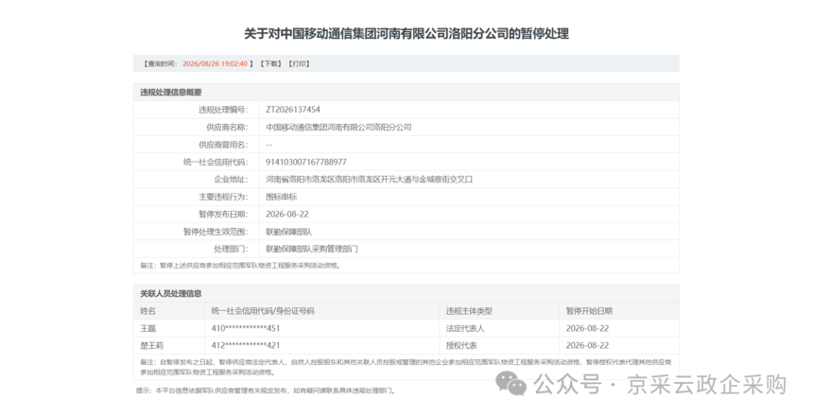
Task: Click the remark starting 自暂停发布之日起
Action: tap(406, 367)
